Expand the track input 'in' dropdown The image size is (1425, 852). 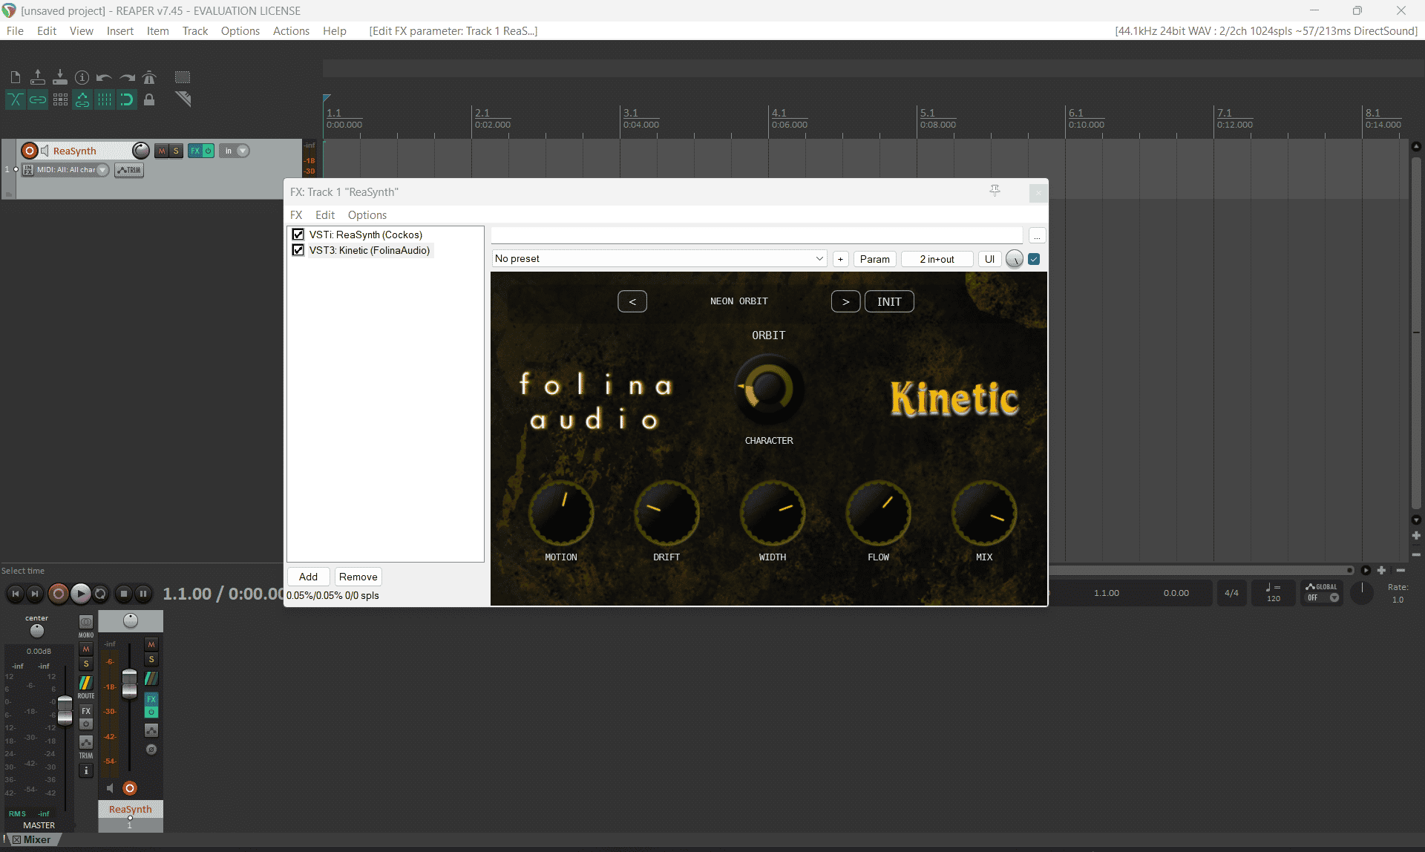point(243,151)
